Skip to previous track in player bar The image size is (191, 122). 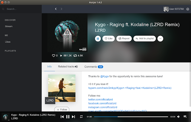click(x=62, y=117)
